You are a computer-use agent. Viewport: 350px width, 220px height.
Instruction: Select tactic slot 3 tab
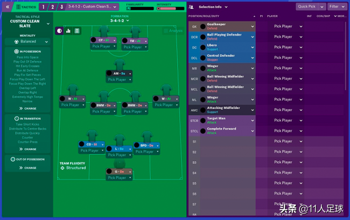pos(61,7)
